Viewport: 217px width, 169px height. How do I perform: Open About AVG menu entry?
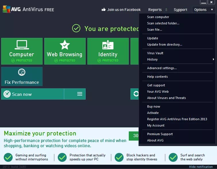155,141
